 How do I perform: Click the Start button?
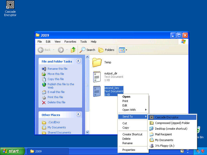[x=12, y=151]
